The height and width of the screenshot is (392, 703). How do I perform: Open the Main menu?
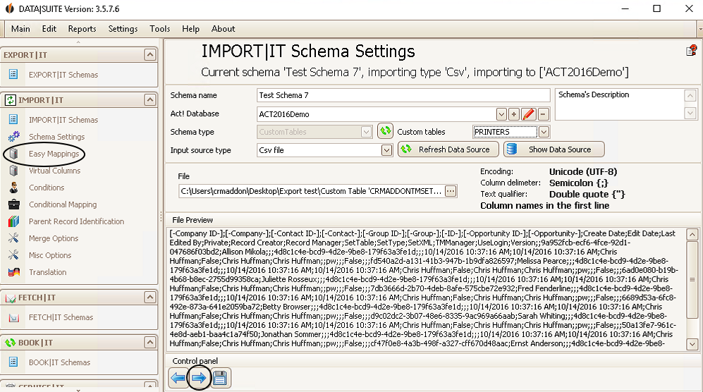20,29
